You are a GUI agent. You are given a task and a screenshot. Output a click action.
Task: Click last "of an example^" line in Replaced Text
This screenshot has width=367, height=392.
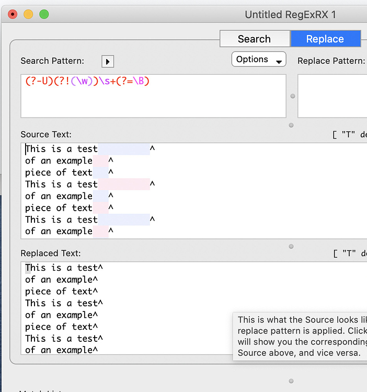(x=61, y=350)
